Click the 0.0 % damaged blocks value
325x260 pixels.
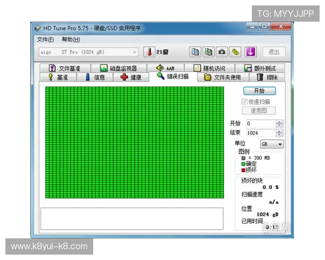(x=270, y=187)
